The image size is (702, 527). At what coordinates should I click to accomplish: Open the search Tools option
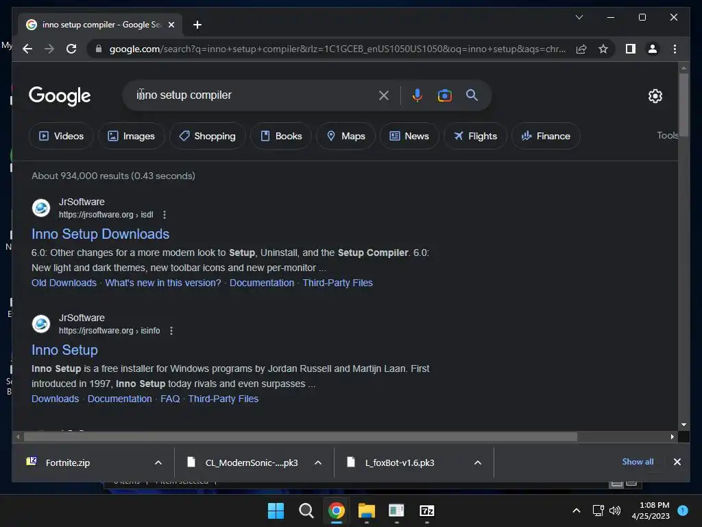(668, 135)
